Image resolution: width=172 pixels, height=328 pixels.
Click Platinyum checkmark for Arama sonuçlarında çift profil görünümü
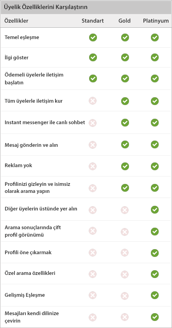[x=155, y=231]
